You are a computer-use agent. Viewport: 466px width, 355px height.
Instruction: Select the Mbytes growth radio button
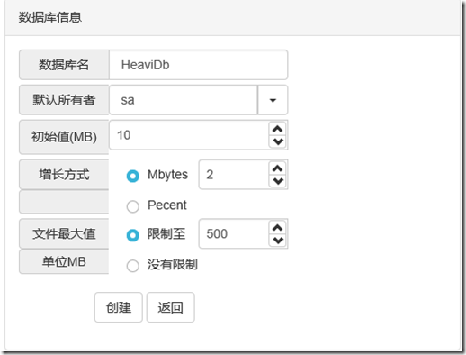133,176
